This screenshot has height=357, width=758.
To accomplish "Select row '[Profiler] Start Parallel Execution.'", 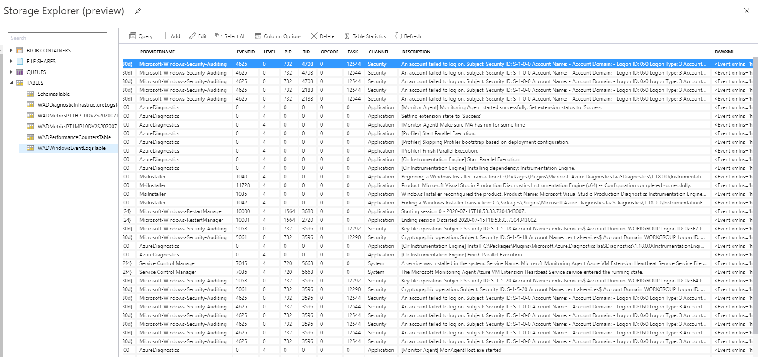I will pyautogui.click(x=437, y=133).
